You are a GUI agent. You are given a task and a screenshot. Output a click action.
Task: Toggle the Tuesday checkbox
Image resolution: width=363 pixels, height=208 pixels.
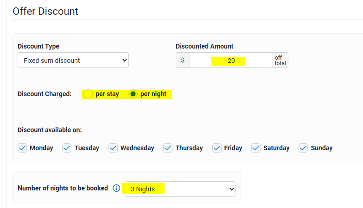point(67,148)
